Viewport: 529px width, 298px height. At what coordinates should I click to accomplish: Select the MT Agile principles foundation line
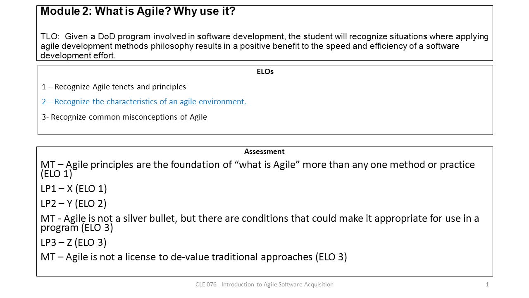pos(258,169)
